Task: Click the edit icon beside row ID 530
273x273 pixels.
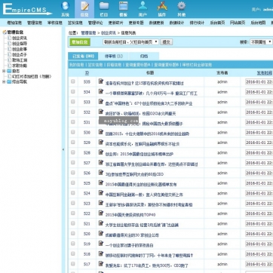Action: pos(101,132)
